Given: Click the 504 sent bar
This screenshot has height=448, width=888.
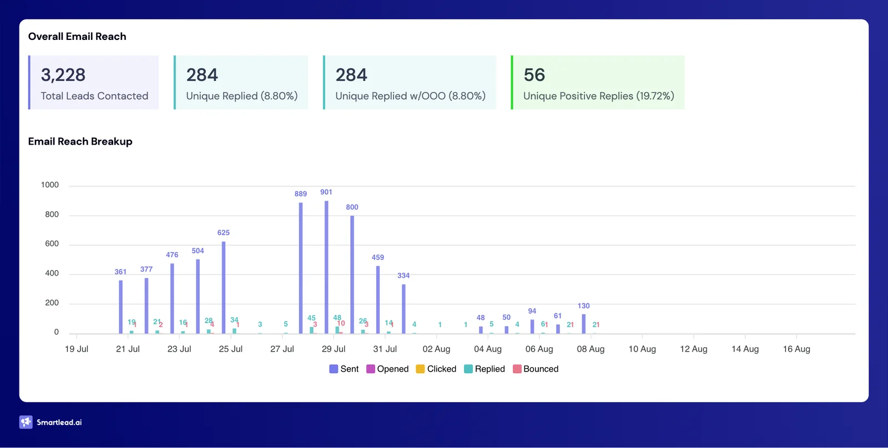Looking at the screenshot, I should click(198, 297).
